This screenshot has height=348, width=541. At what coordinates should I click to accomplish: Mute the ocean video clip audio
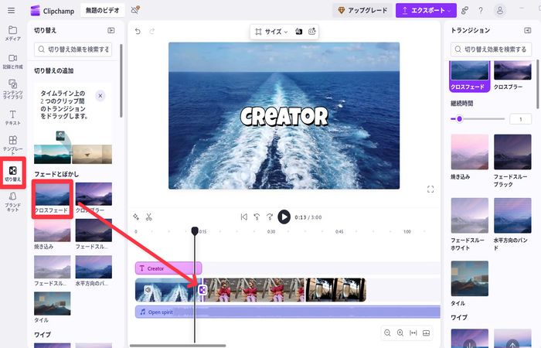[x=147, y=290]
